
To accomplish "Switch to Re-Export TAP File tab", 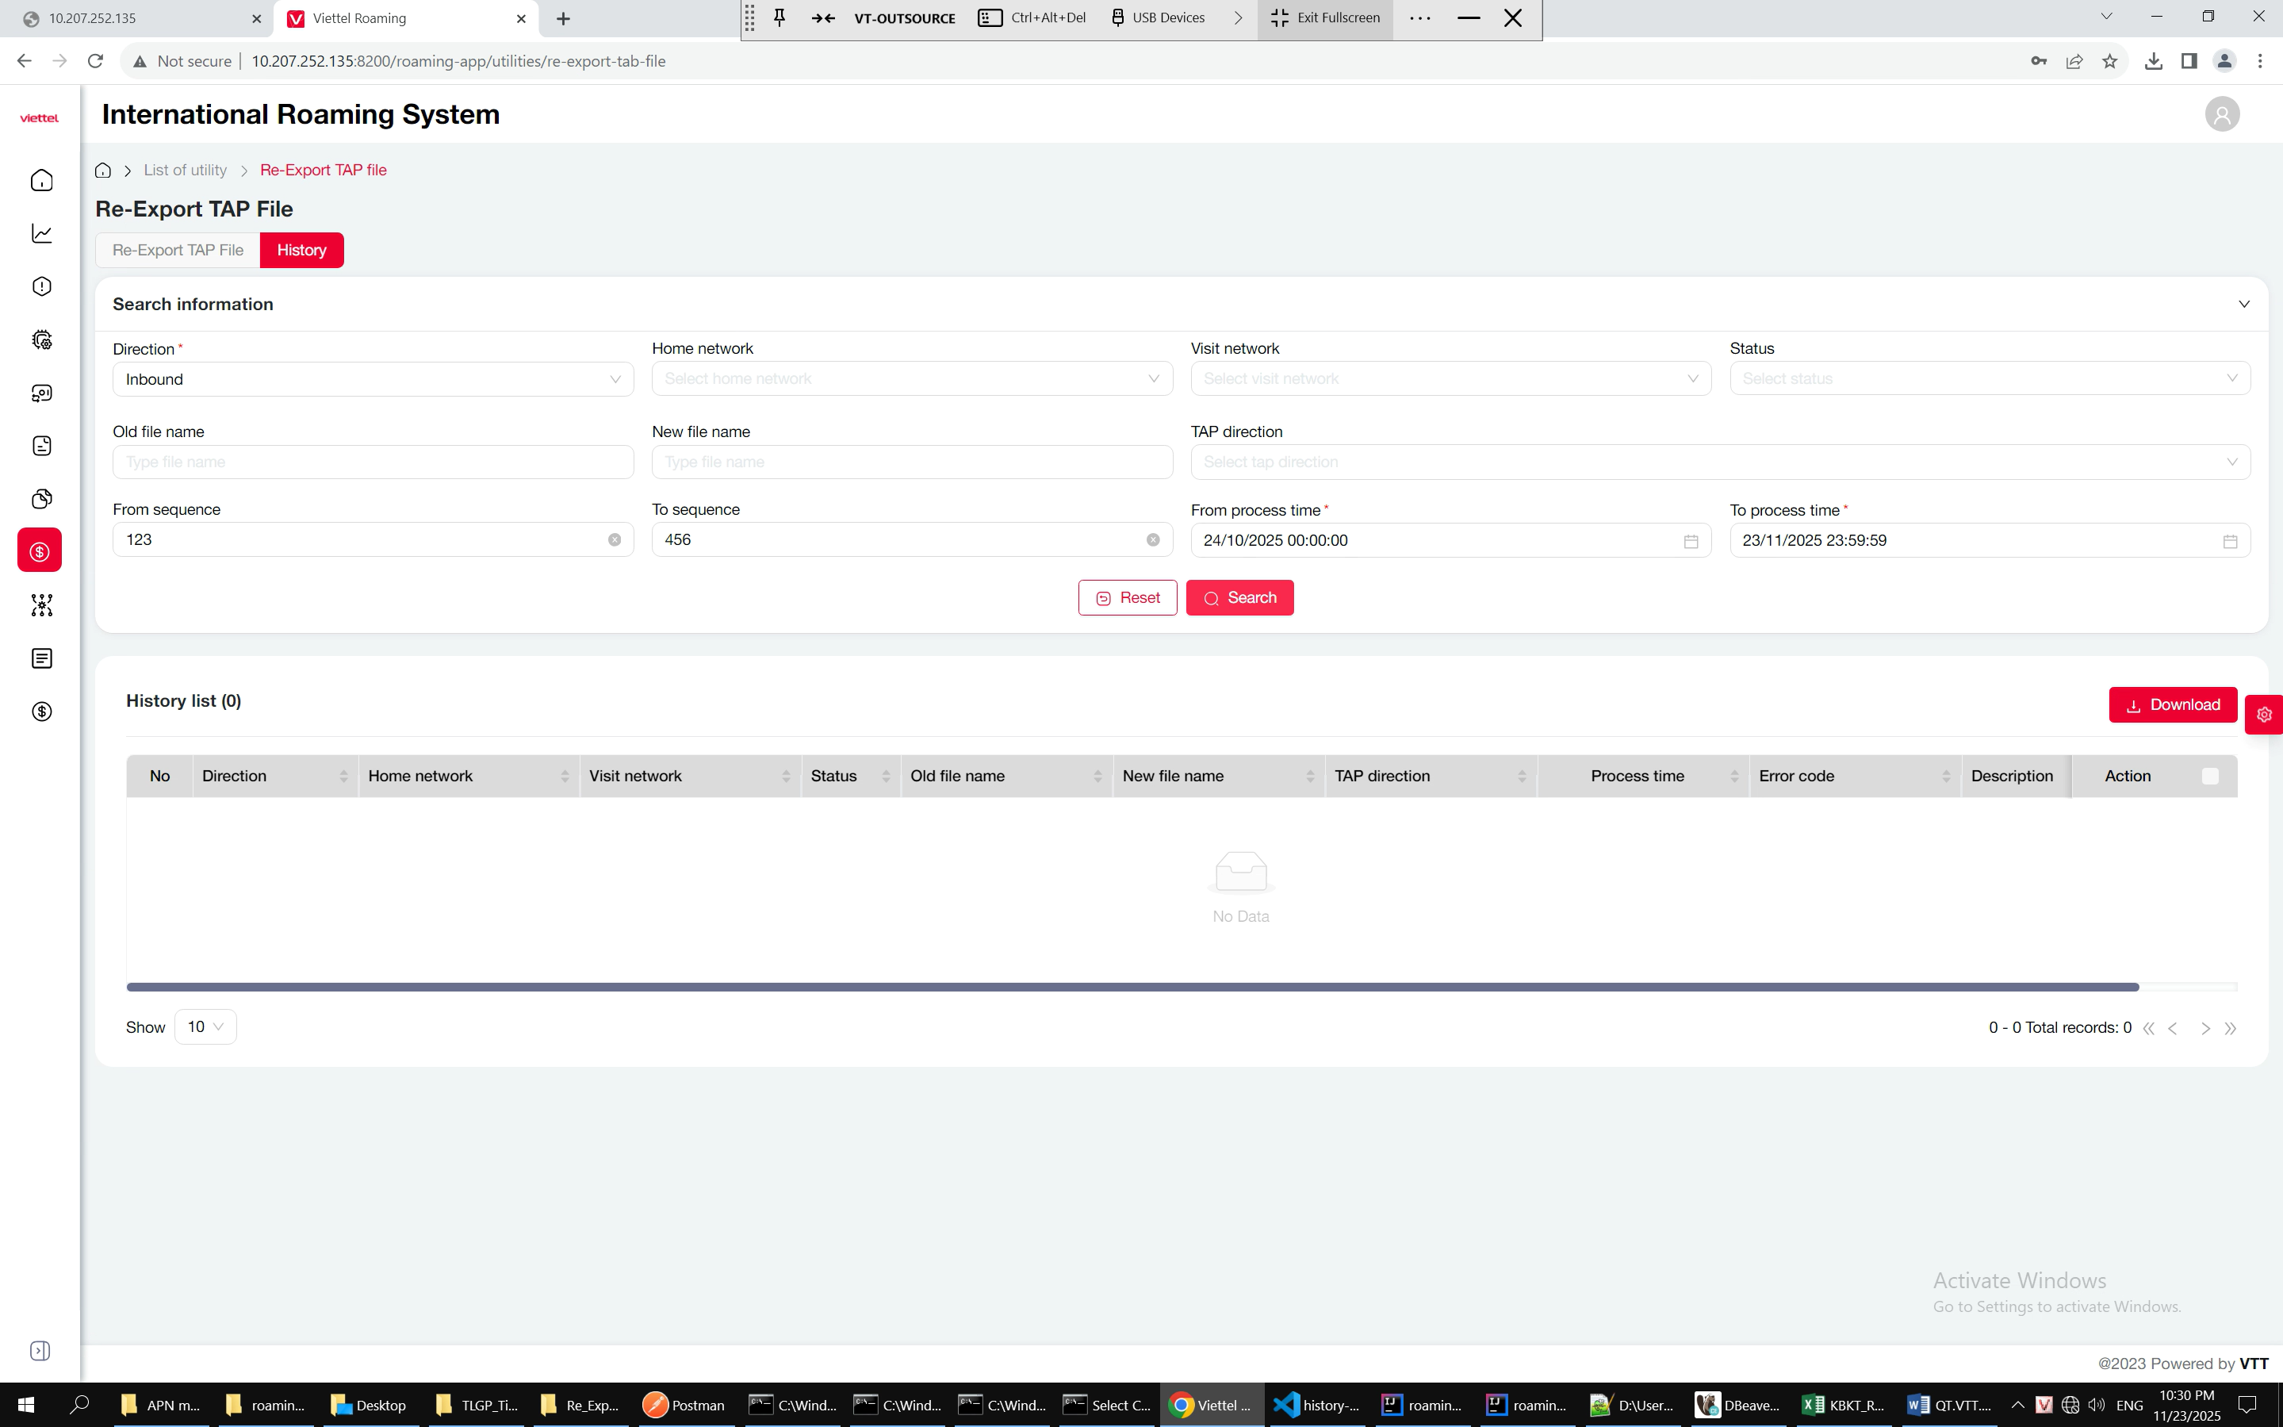I will click(x=178, y=250).
